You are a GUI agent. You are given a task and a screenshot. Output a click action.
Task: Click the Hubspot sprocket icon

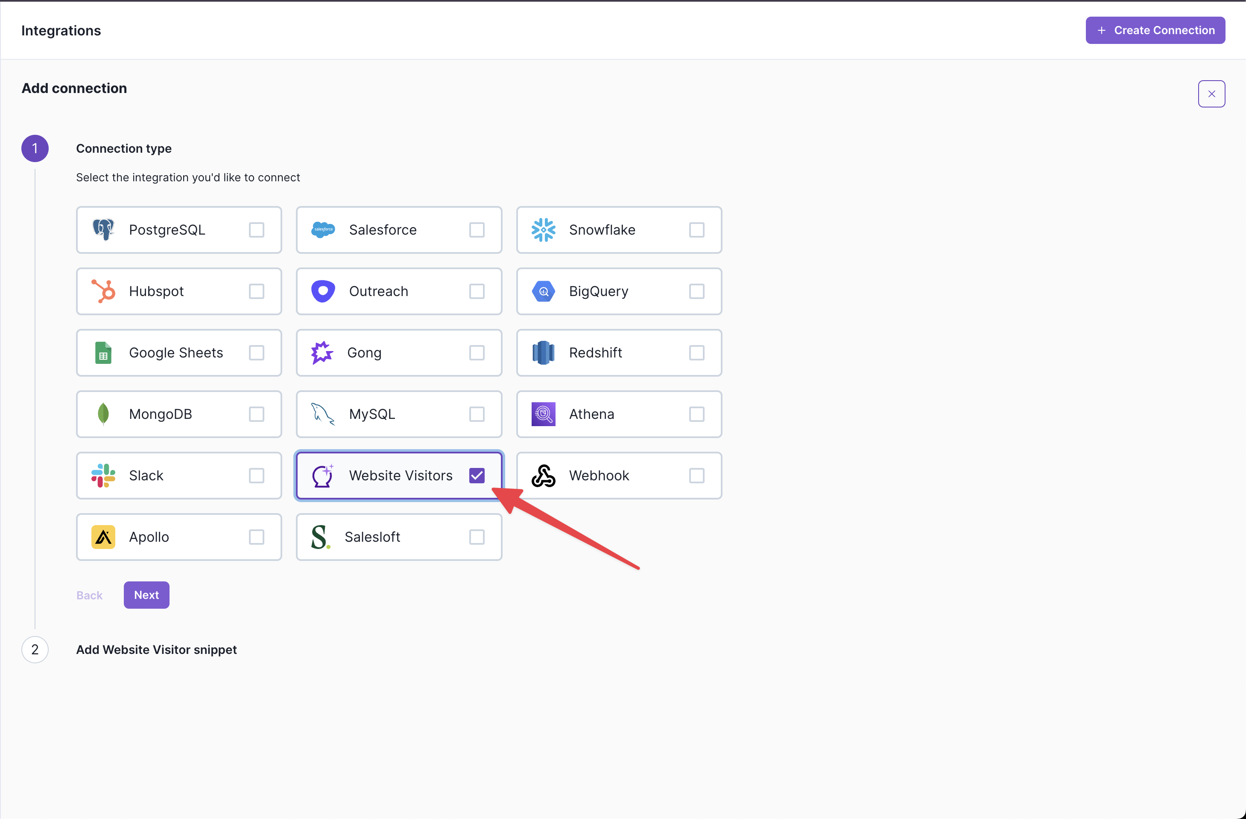tap(104, 291)
